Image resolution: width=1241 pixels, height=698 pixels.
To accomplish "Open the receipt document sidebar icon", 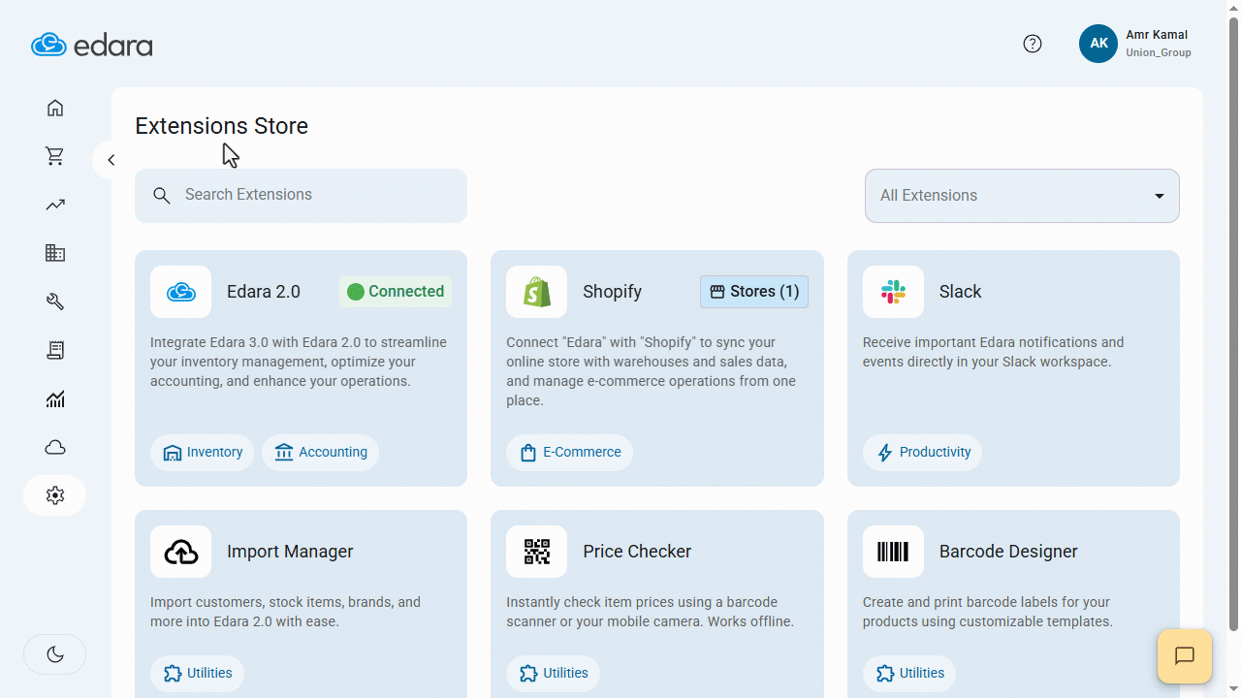I will coord(55,350).
